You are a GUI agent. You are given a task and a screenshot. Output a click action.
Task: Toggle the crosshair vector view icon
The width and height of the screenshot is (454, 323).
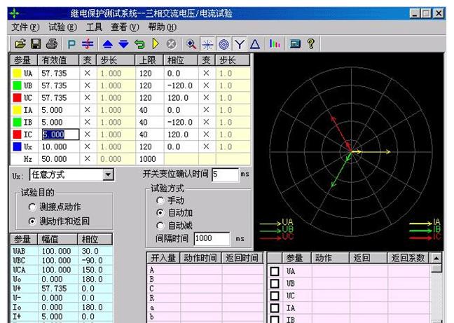(x=207, y=44)
